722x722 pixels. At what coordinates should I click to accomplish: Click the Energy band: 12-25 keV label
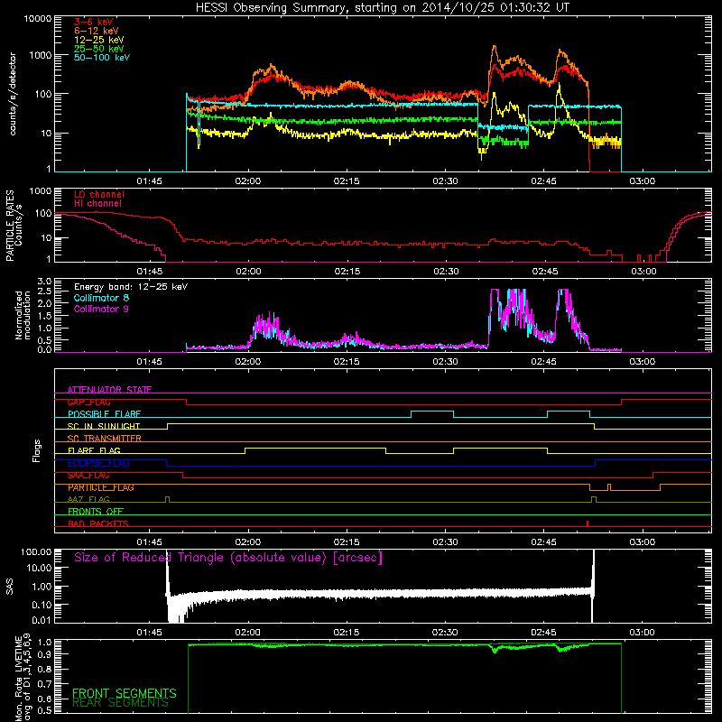pyautogui.click(x=131, y=287)
